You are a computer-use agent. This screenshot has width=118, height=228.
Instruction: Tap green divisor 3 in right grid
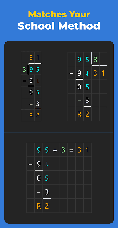(x=95, y=60)
